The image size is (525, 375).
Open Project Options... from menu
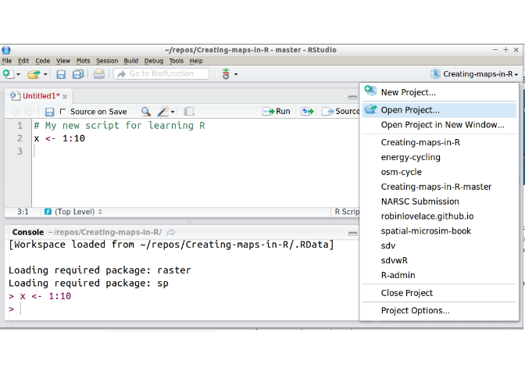click(x=439, y=311)
